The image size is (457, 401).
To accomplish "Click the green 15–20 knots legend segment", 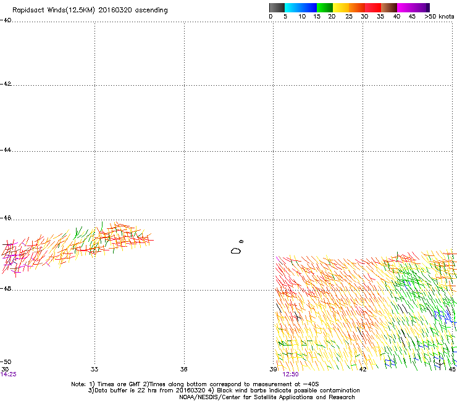I will coord(325,7).
